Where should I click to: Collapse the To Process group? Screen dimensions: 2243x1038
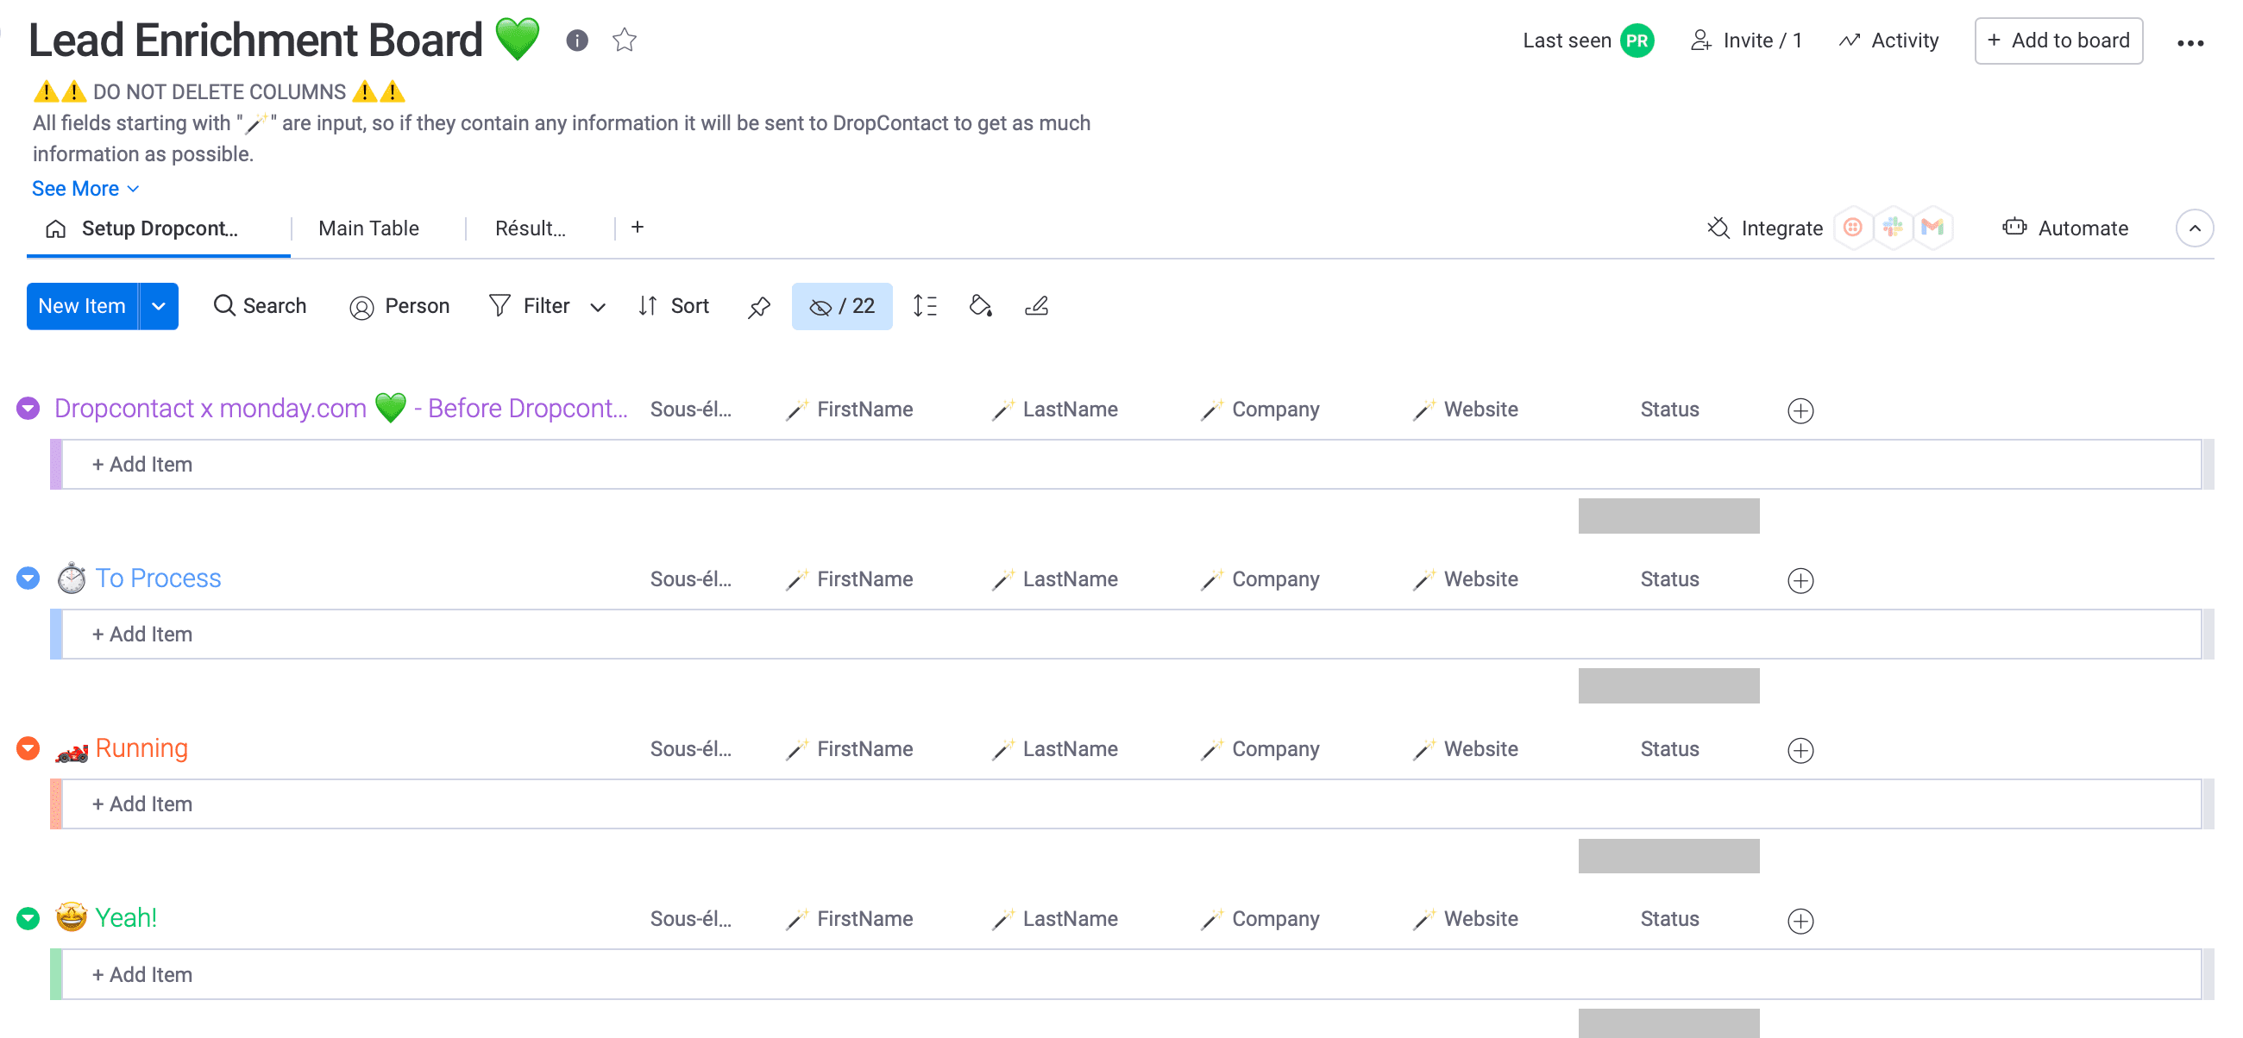click(x=28, y=578)
